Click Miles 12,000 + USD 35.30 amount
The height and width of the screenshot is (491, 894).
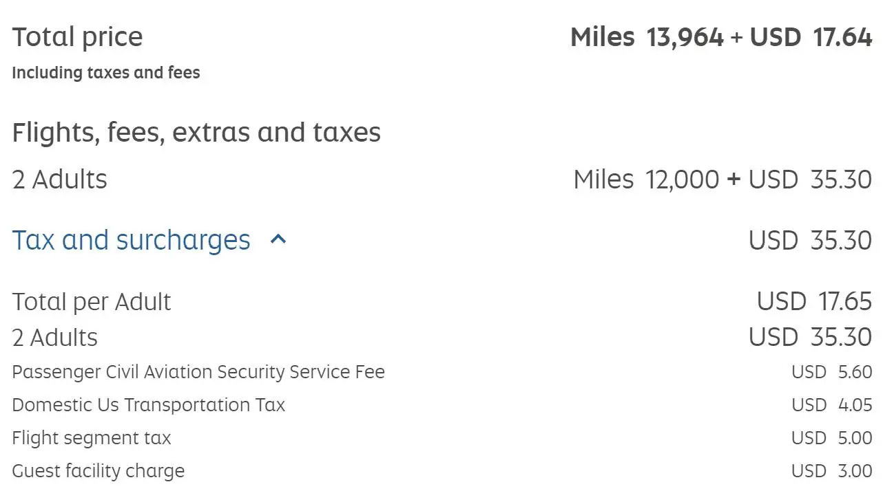point(723,179)
